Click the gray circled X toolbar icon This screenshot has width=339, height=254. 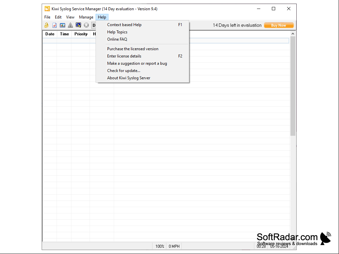[x=86, y=25]
